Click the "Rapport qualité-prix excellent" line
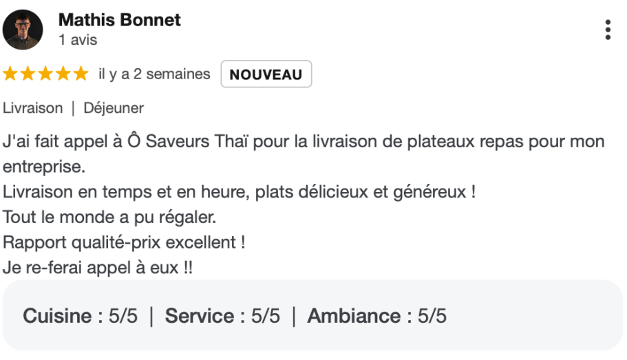This screenshot has width=627, height=360. [x=124, y=242]
